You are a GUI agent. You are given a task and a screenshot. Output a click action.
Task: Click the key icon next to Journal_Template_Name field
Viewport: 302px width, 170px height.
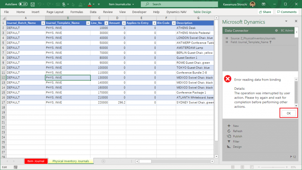pyautogui.click(x=271, y=42)
